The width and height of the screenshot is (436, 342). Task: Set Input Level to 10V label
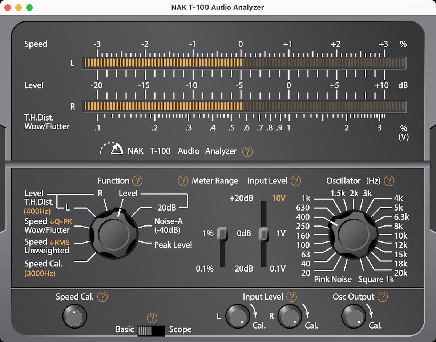pos(279,199)
